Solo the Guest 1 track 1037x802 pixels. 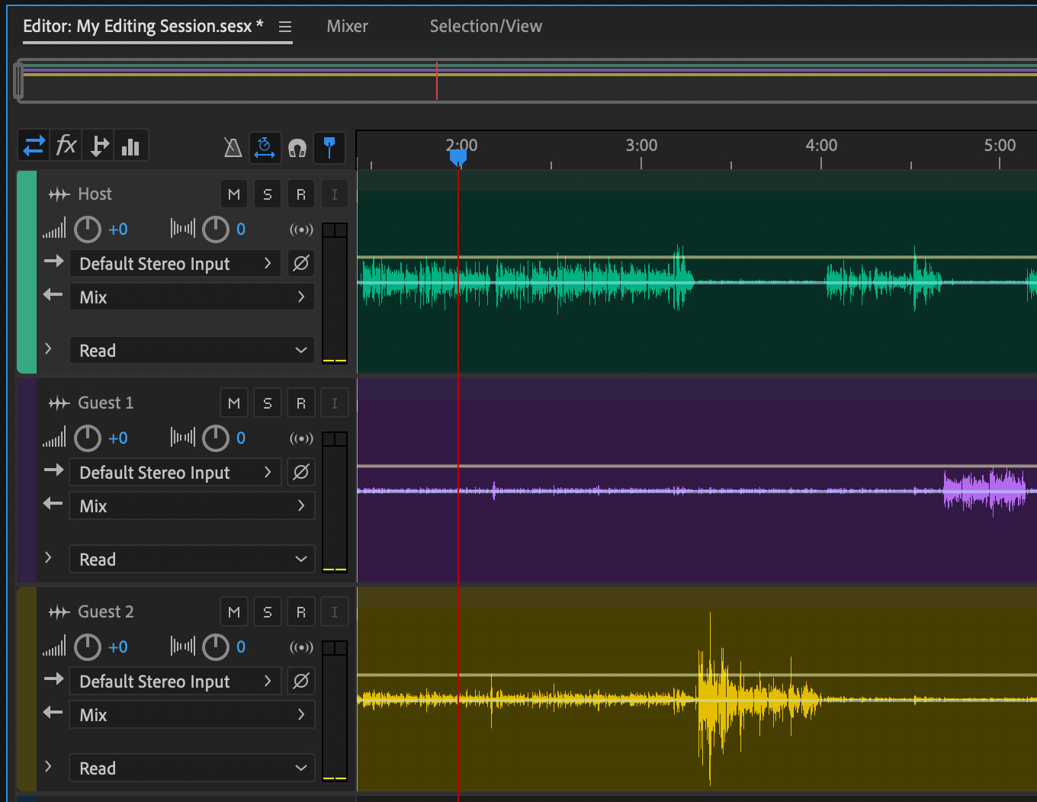click(x=268, y=403)
